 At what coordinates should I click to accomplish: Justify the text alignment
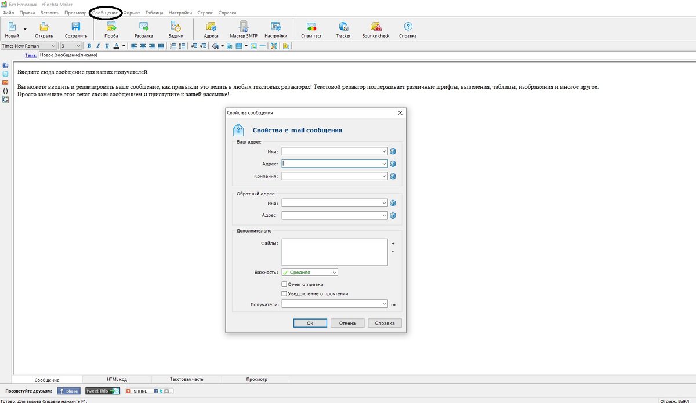[160, 46]
